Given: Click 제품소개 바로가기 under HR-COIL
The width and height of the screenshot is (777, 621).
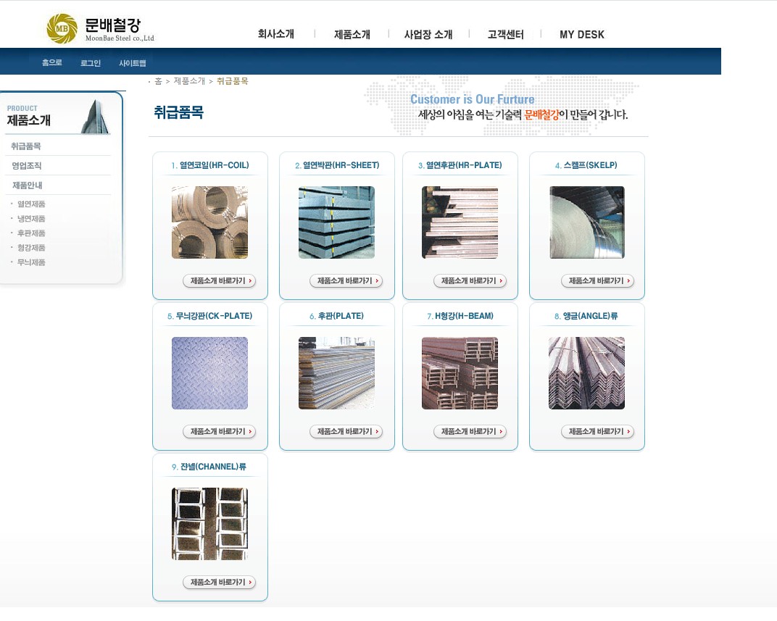Looking at the screenshot, I should pos(219,280).
